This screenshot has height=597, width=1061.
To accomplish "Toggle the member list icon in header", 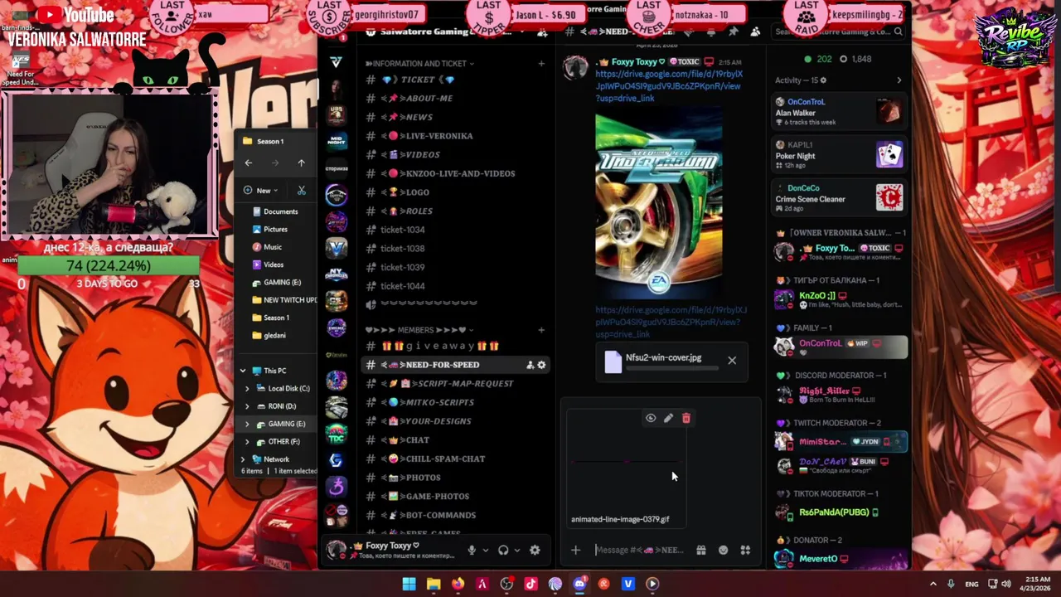I will (755, 32).
